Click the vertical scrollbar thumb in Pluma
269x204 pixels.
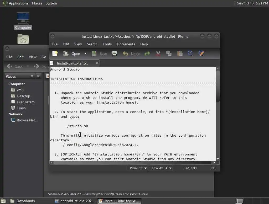218,86
